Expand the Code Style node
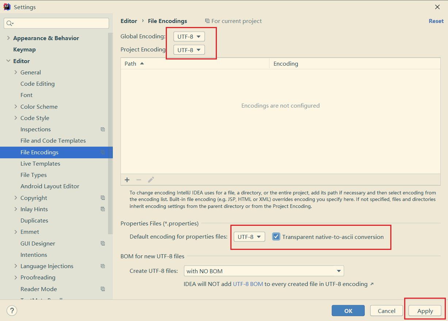The width and height of the screenshot is (448, 321). 16,118
